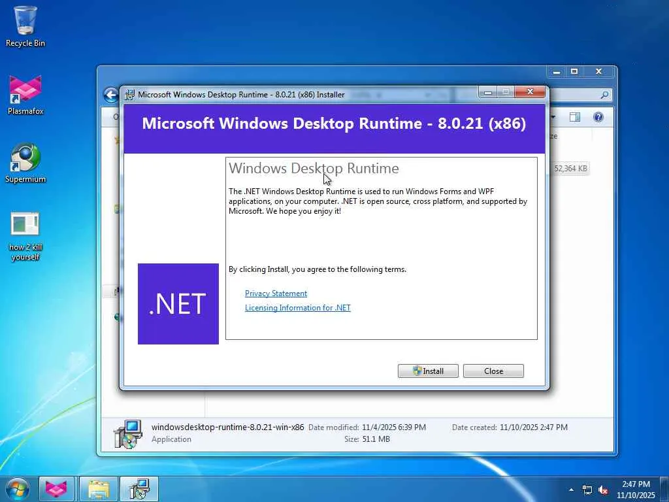Click the Close button beside Install
Image resolution: width=669 pixels, height=502 pixels.
(493, 371)
